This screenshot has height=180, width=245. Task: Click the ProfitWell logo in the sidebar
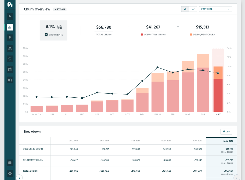click(x=10, y=4)
